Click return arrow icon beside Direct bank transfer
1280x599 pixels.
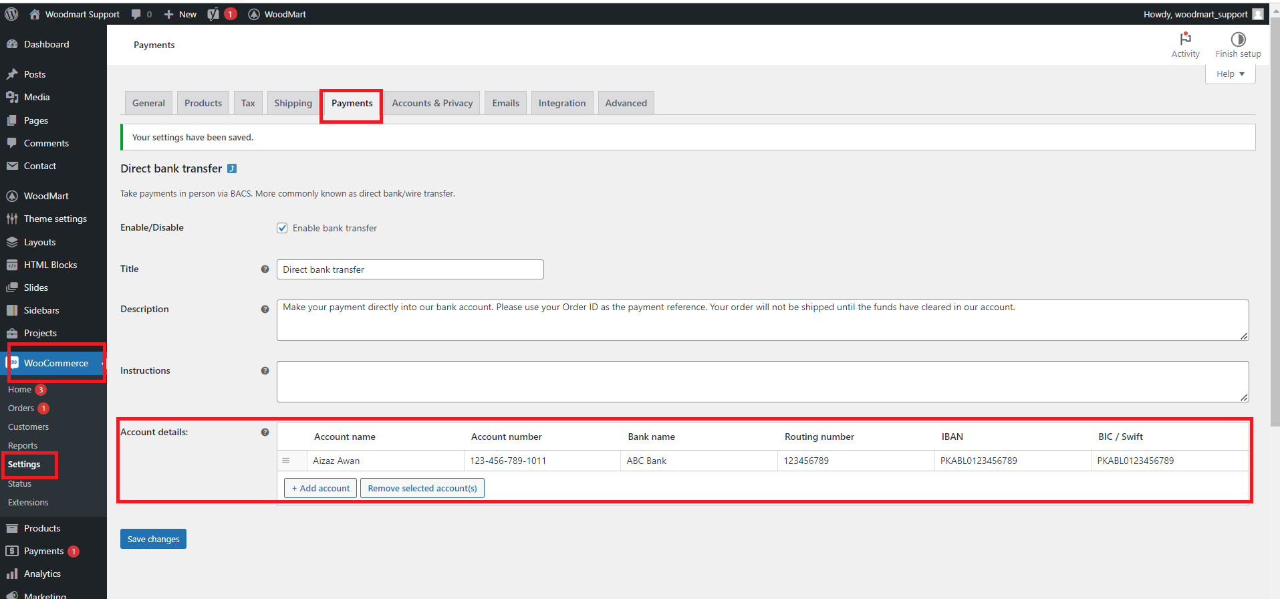(232, 168)
